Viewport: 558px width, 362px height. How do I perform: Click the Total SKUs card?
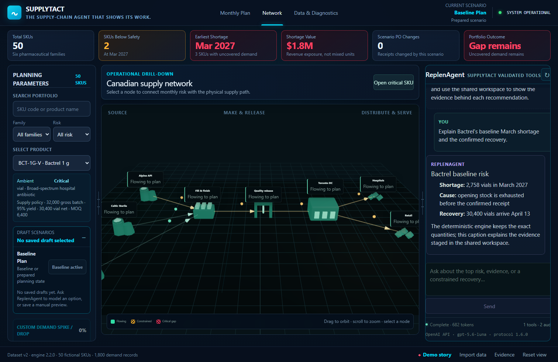[51, 45]
